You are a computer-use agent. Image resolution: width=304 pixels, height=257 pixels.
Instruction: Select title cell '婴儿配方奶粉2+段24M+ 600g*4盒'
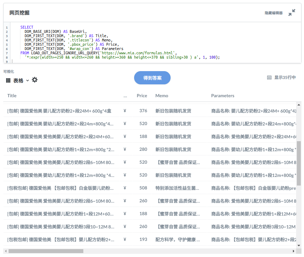pos(59,111)
